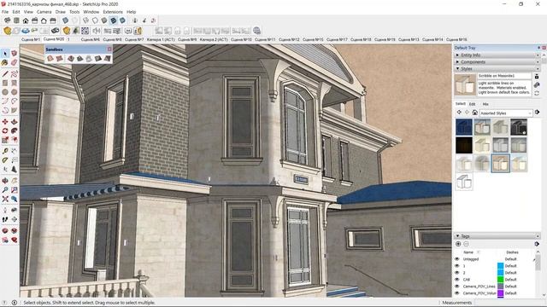The width and height of the screenshot is (547, 307).
Task: Click the color swatch of tag 1
Action: pos(500,266)
